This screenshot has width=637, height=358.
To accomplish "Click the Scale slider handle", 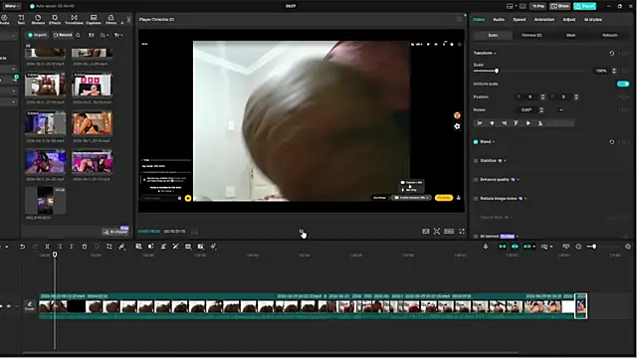I will coord(497,71).
